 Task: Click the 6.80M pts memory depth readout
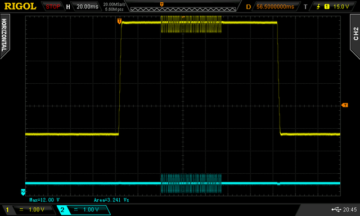(114, 10)
